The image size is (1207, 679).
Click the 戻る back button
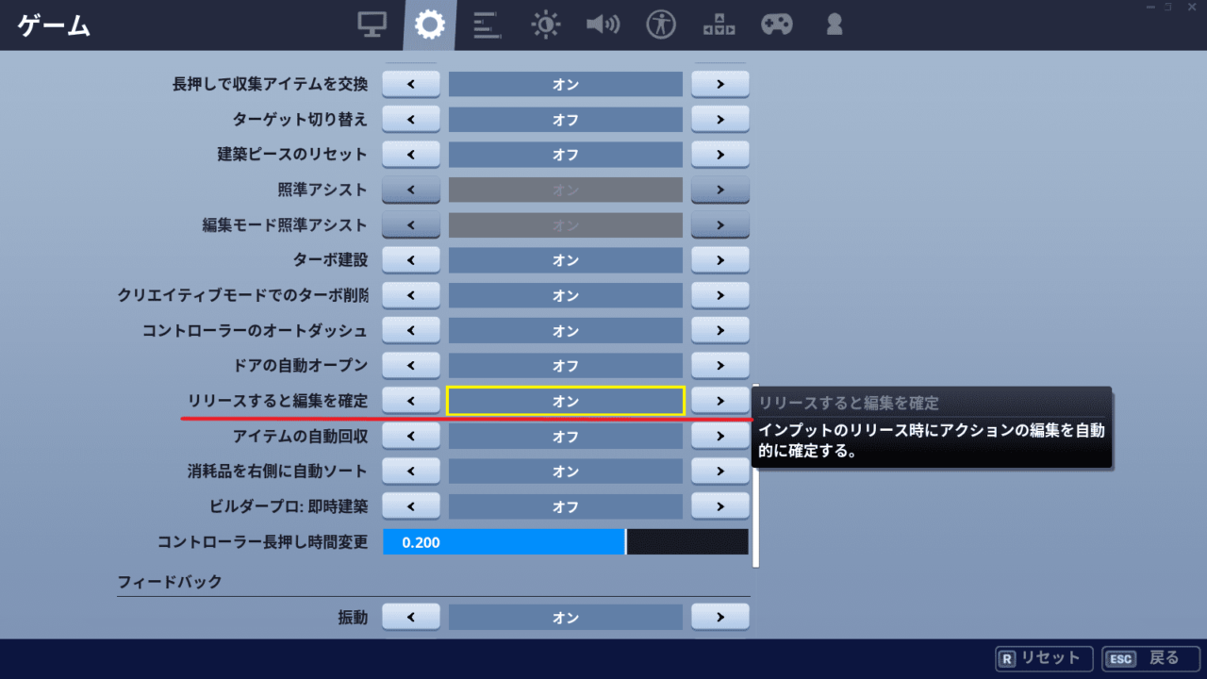pyautogui.click(x=1149, y=658)
